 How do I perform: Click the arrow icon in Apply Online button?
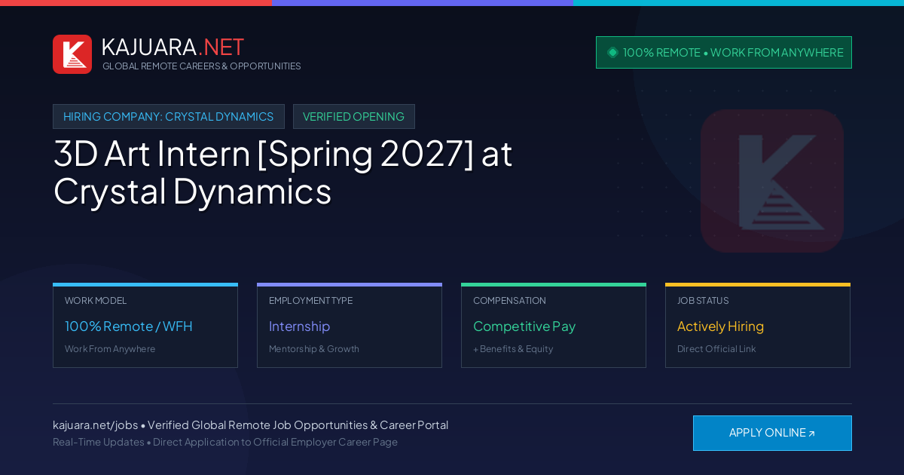coord(812,434)
